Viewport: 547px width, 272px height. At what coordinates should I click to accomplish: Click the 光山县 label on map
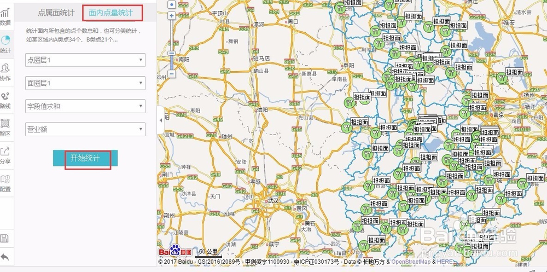click(x=305, y=118)
